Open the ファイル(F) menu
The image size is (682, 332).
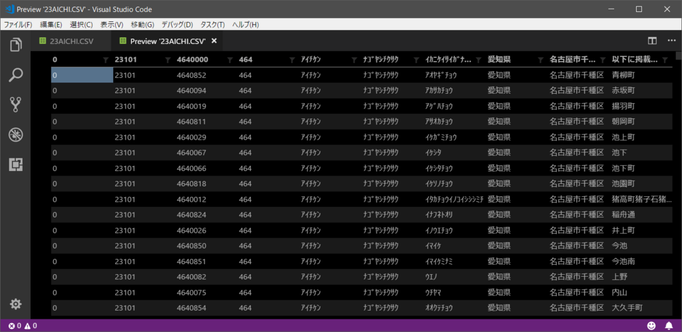pyautogui.click(x=18, y=25)
